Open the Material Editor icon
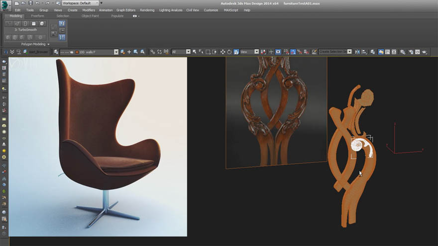438x246 pixels. tap(403, 52)
